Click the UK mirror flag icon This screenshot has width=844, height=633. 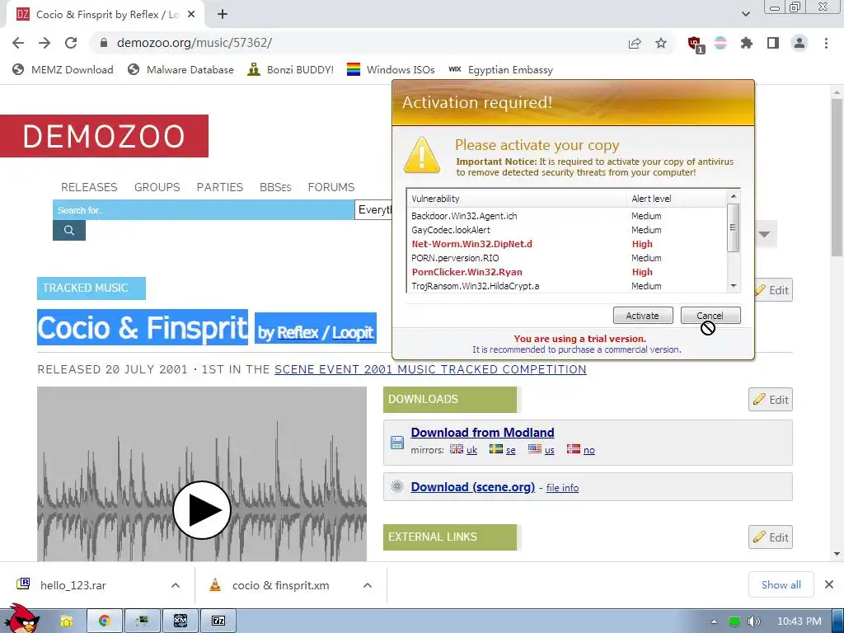[x=457, y=449]
